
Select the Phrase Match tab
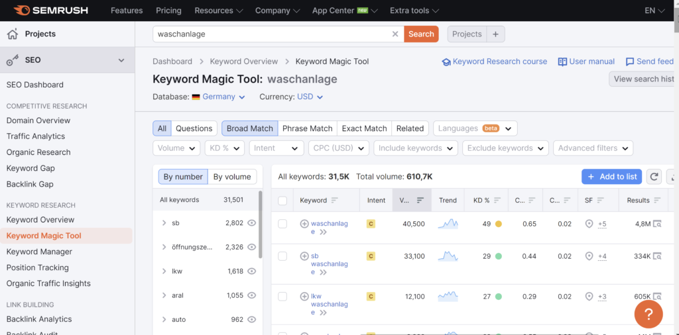pos(308,128)
